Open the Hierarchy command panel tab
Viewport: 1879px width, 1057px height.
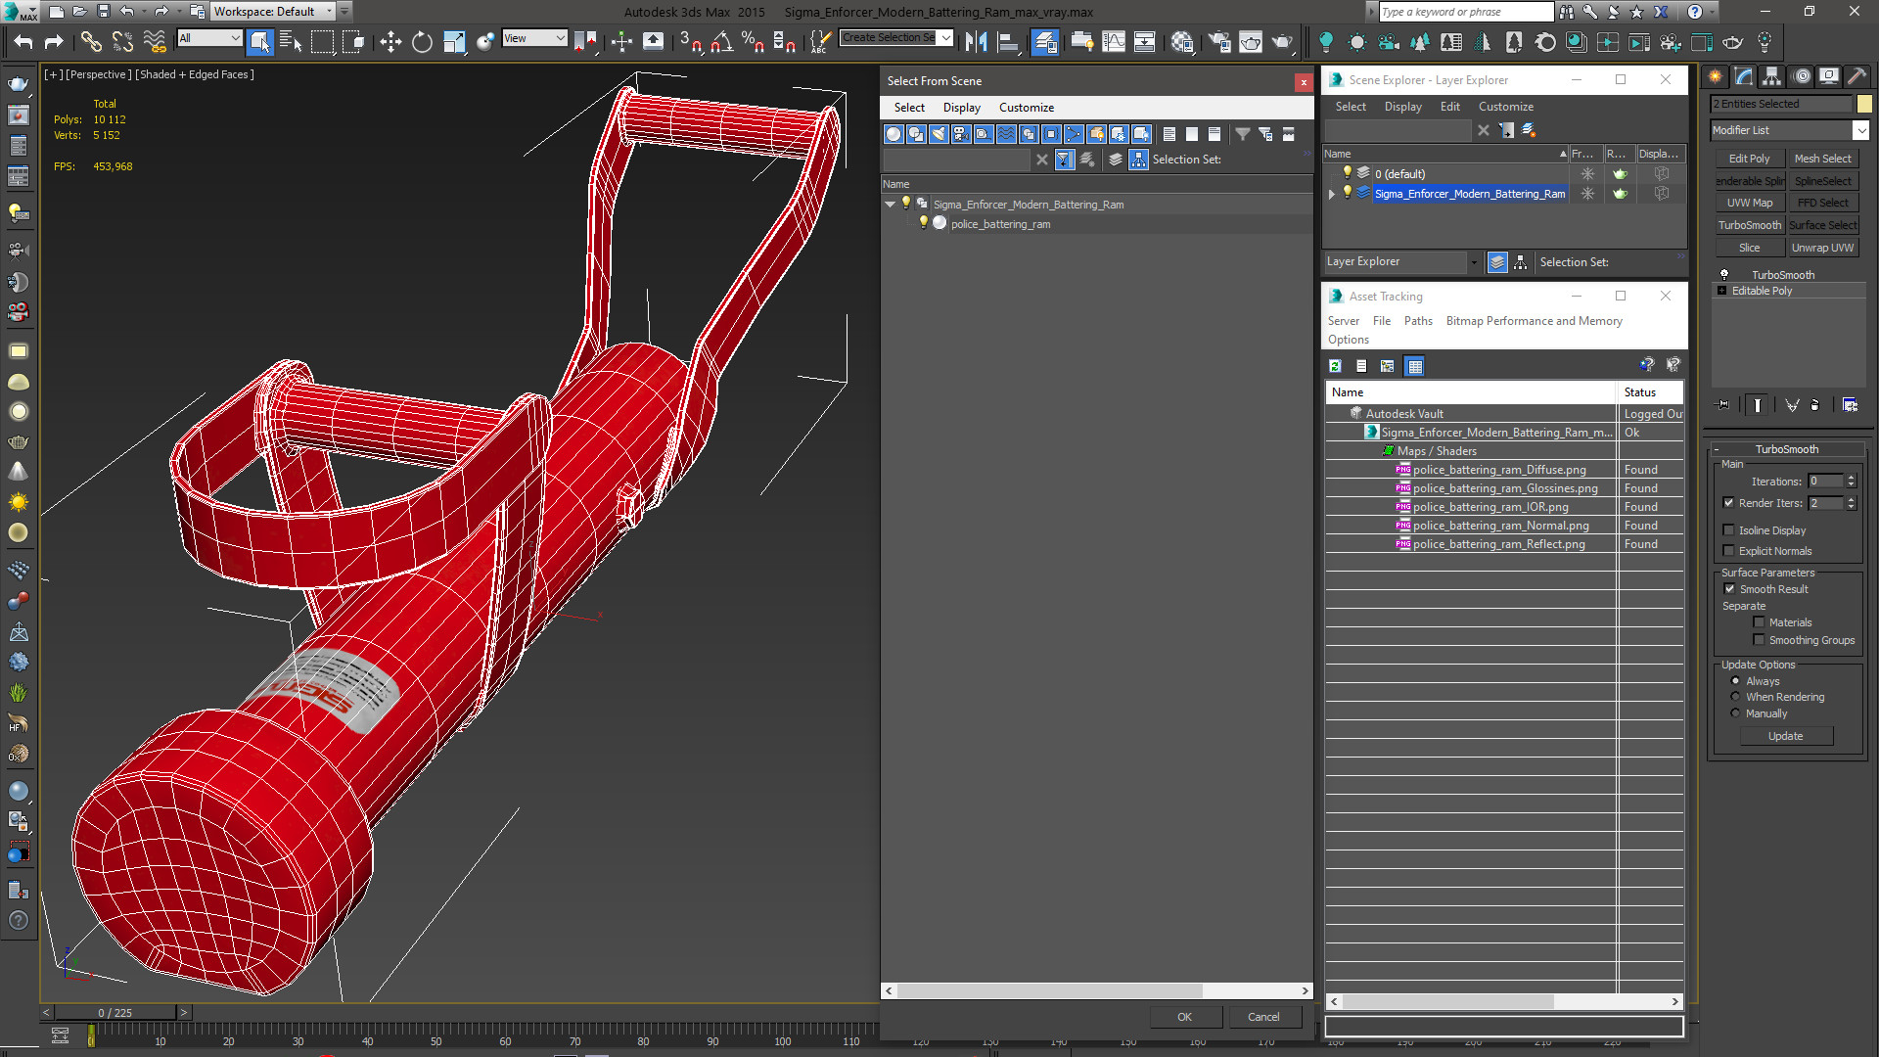click(x=1772, y=76)
